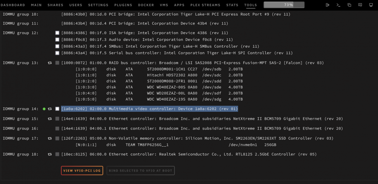378x184 pixels.
Task: Click green status dot on IOMMU group 14
Action: [44, 109]
